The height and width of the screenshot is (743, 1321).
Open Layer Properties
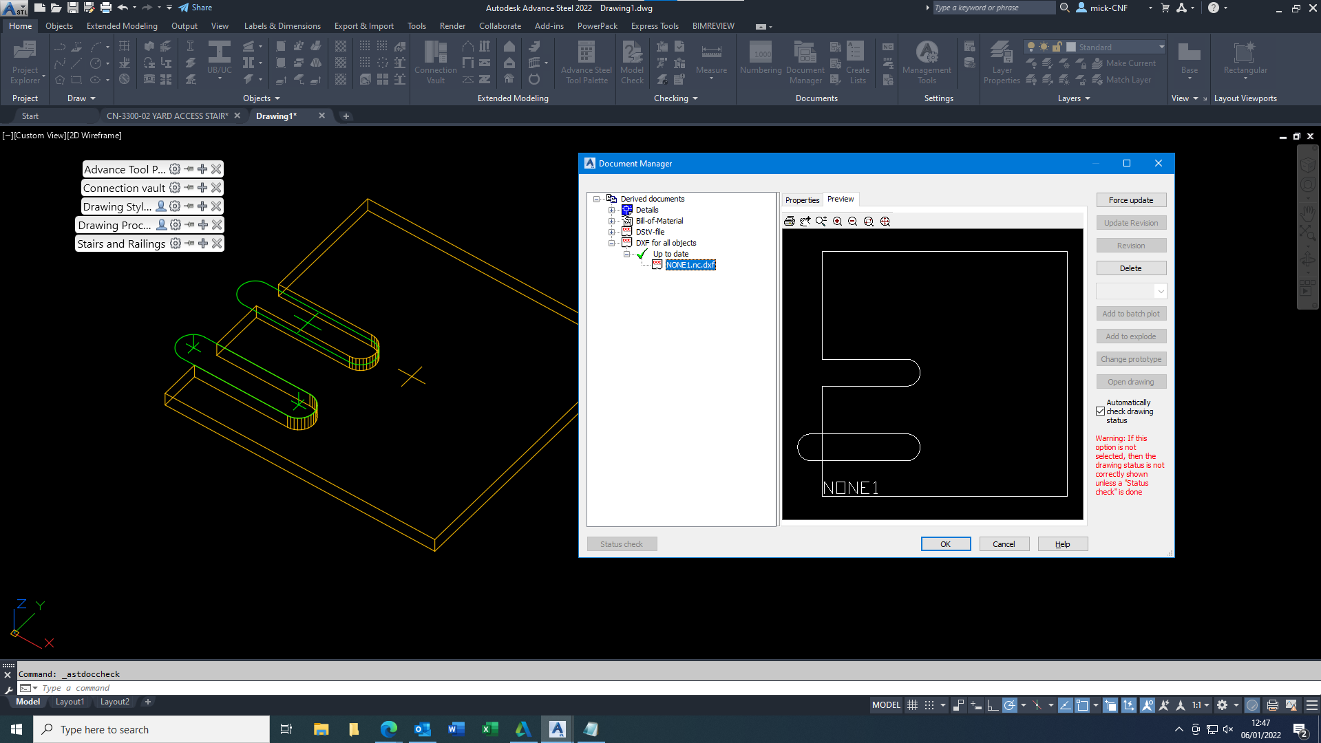click(1002, 61)
